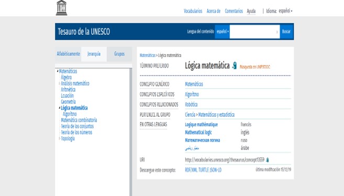Click into the search text field
Image resolution: width=344 pixels, height=196 pixels.
click(x=252, y=31)
